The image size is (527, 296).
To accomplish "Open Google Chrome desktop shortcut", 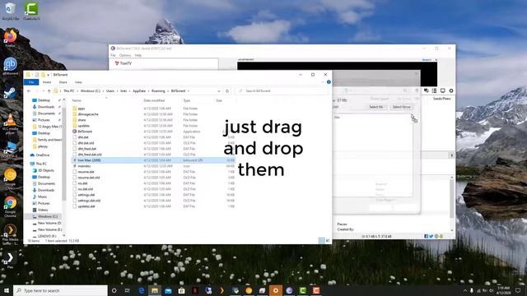I will coord(10,206).
